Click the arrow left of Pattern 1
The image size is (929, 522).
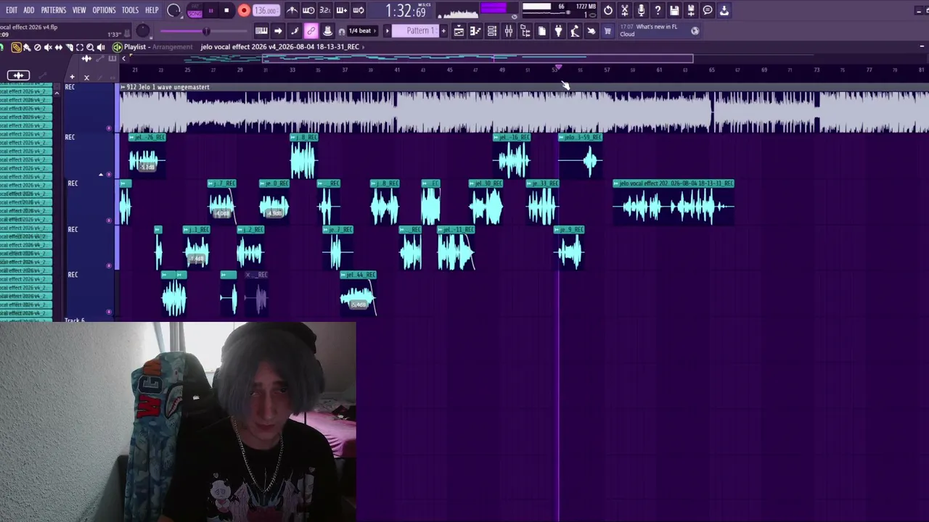387,30
